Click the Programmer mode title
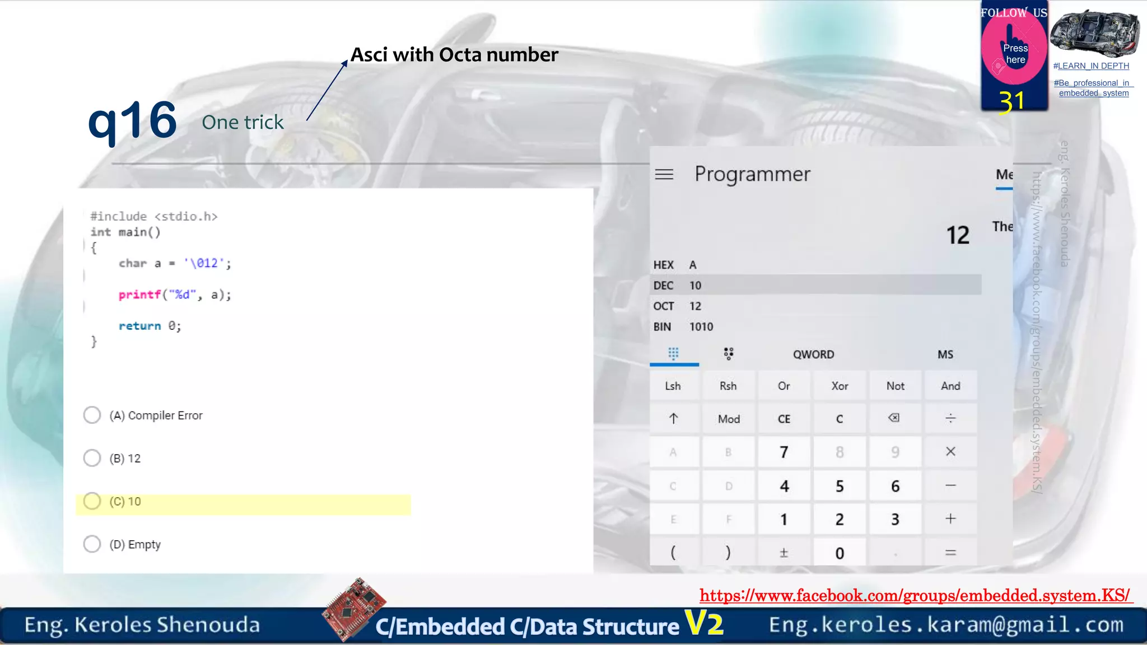 point(752,174)
